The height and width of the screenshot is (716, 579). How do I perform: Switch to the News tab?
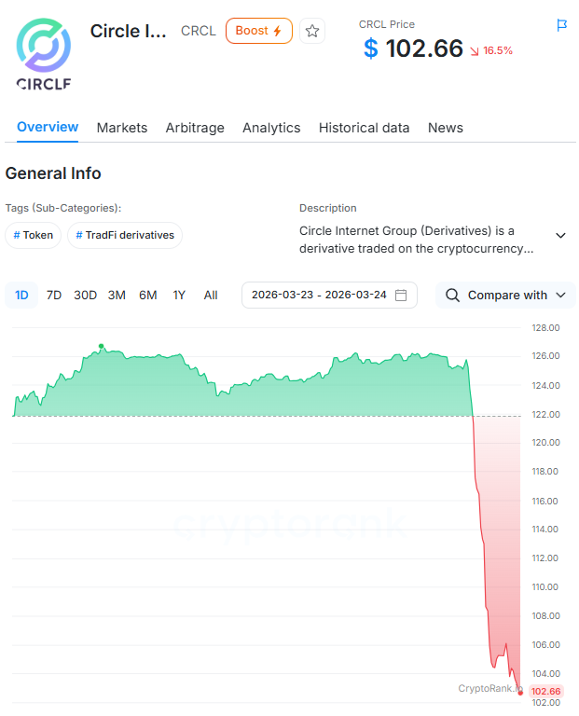[446, 128]
